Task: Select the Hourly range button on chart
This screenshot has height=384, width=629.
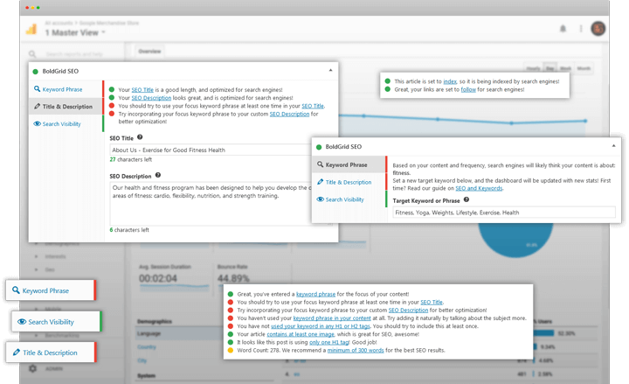Action: (x=533, y=68)
